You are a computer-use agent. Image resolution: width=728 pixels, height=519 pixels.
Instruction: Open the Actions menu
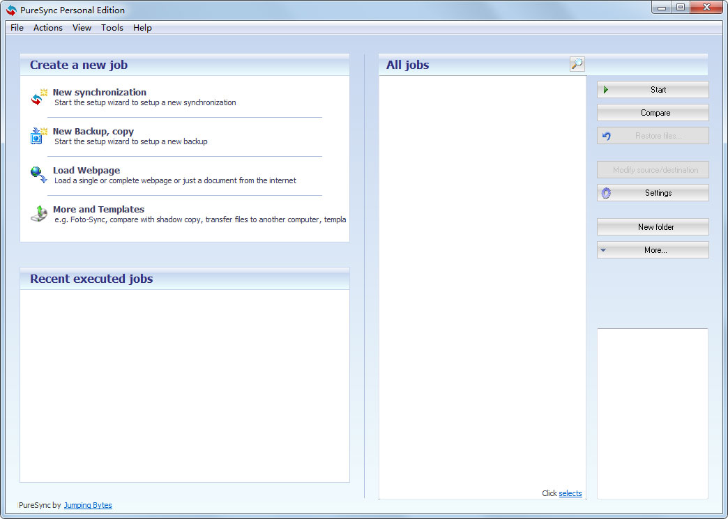tap(48, 28)
